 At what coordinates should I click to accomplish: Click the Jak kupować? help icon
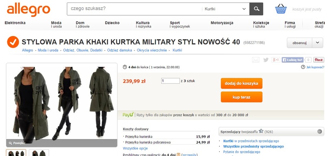coord(303,67)
